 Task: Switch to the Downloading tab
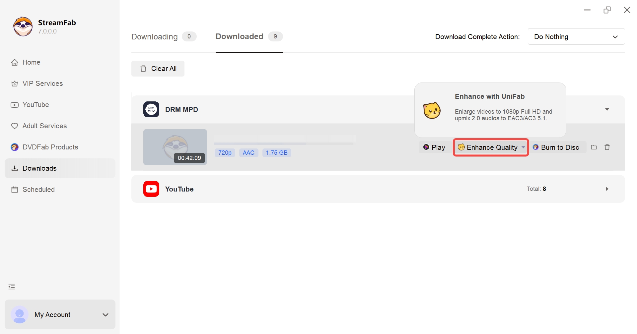click(x=155, y=36)
